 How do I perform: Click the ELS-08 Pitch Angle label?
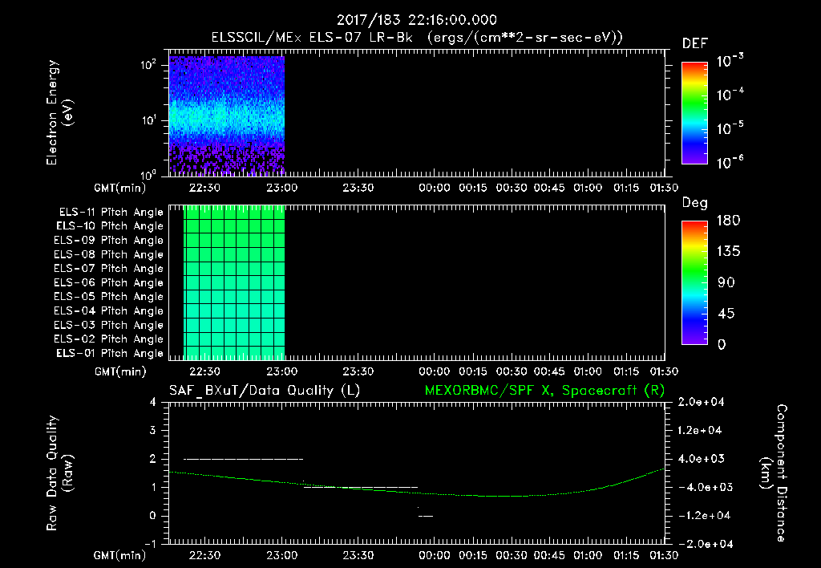(109, 254)
